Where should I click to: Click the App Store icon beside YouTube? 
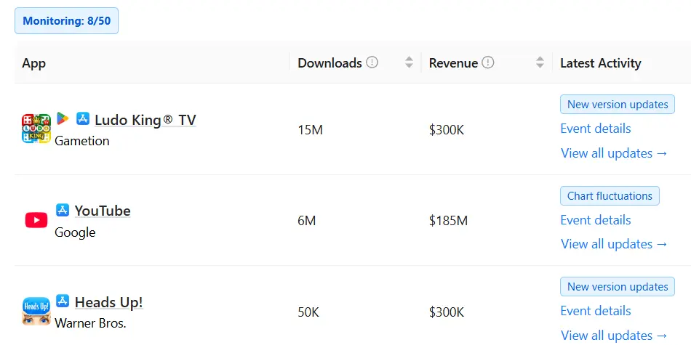[63, 210]
